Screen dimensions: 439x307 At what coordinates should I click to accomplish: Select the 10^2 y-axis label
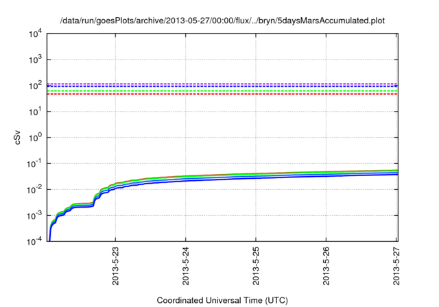(35, 86)
